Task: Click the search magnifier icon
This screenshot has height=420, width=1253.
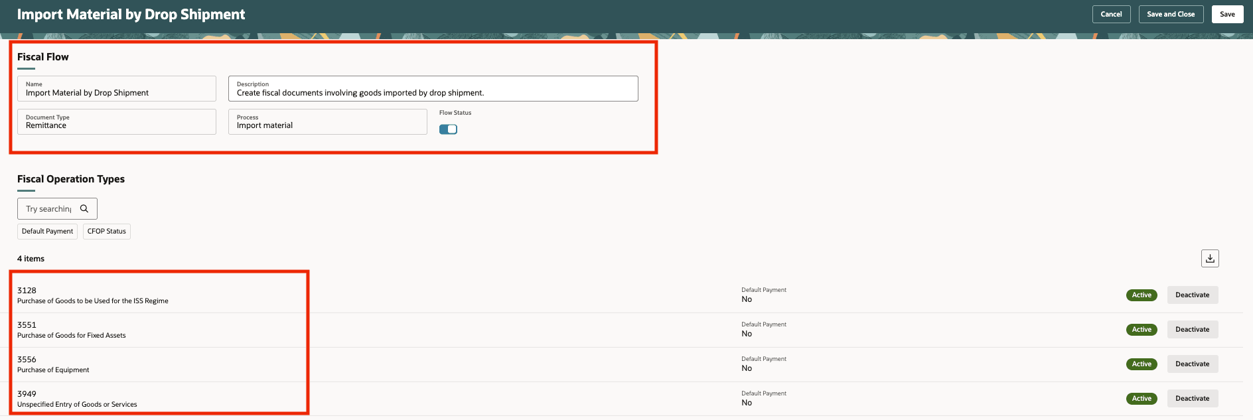Action: click(x=84, y=208)
